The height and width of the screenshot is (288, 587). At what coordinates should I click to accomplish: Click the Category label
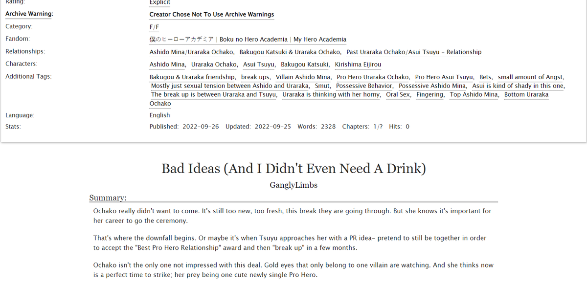19,26
